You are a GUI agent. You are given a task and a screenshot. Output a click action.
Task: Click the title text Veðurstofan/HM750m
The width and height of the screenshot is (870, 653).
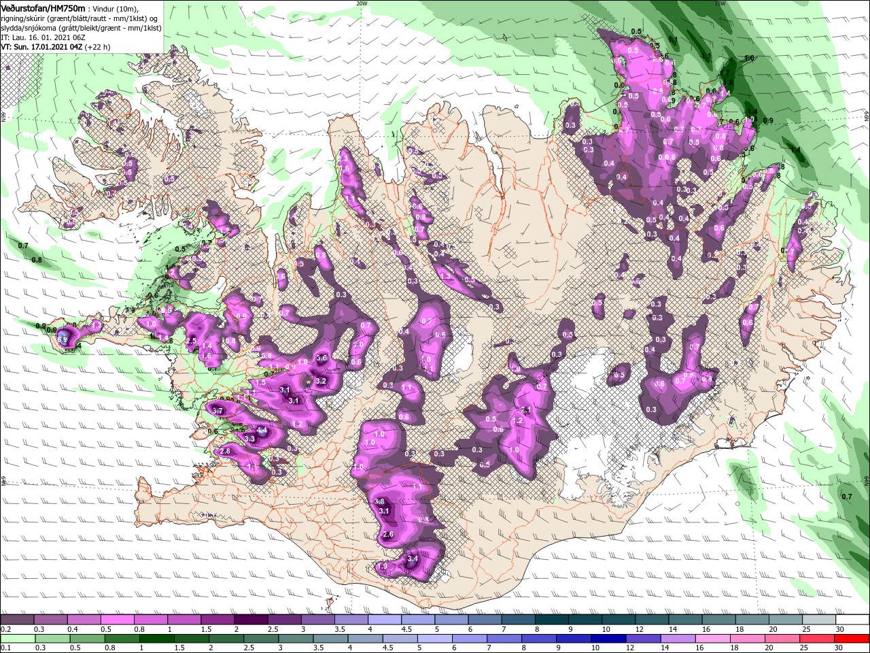(x=43, y=8)
